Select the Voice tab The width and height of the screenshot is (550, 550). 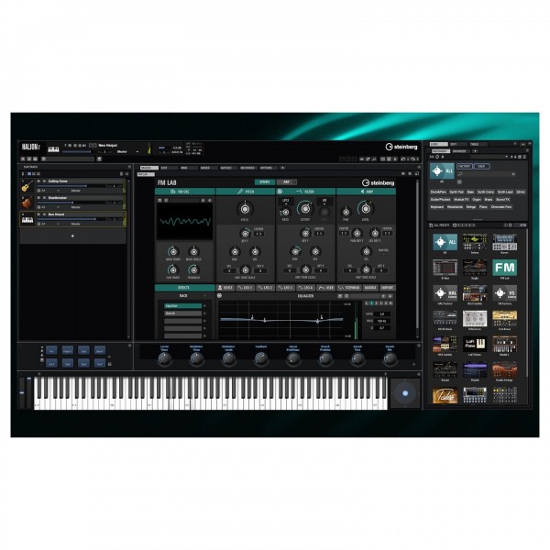[225, 288]
